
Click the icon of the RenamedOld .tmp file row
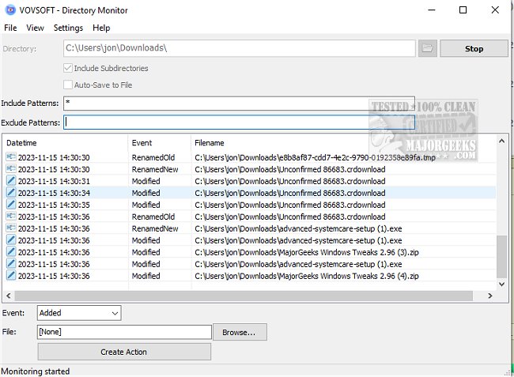(11, 157)
